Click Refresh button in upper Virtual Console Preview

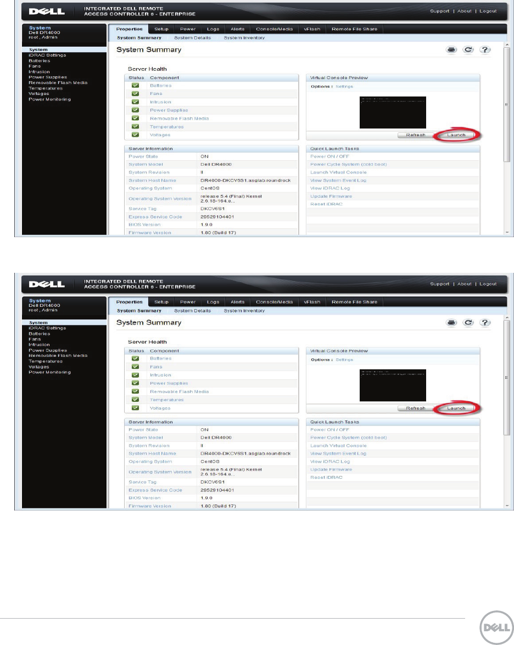(416, 135)
